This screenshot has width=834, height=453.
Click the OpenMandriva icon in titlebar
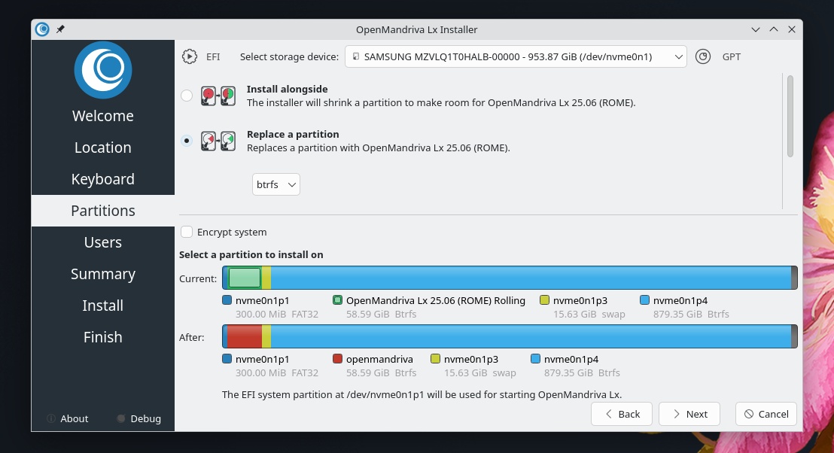(x=43, y=29)
